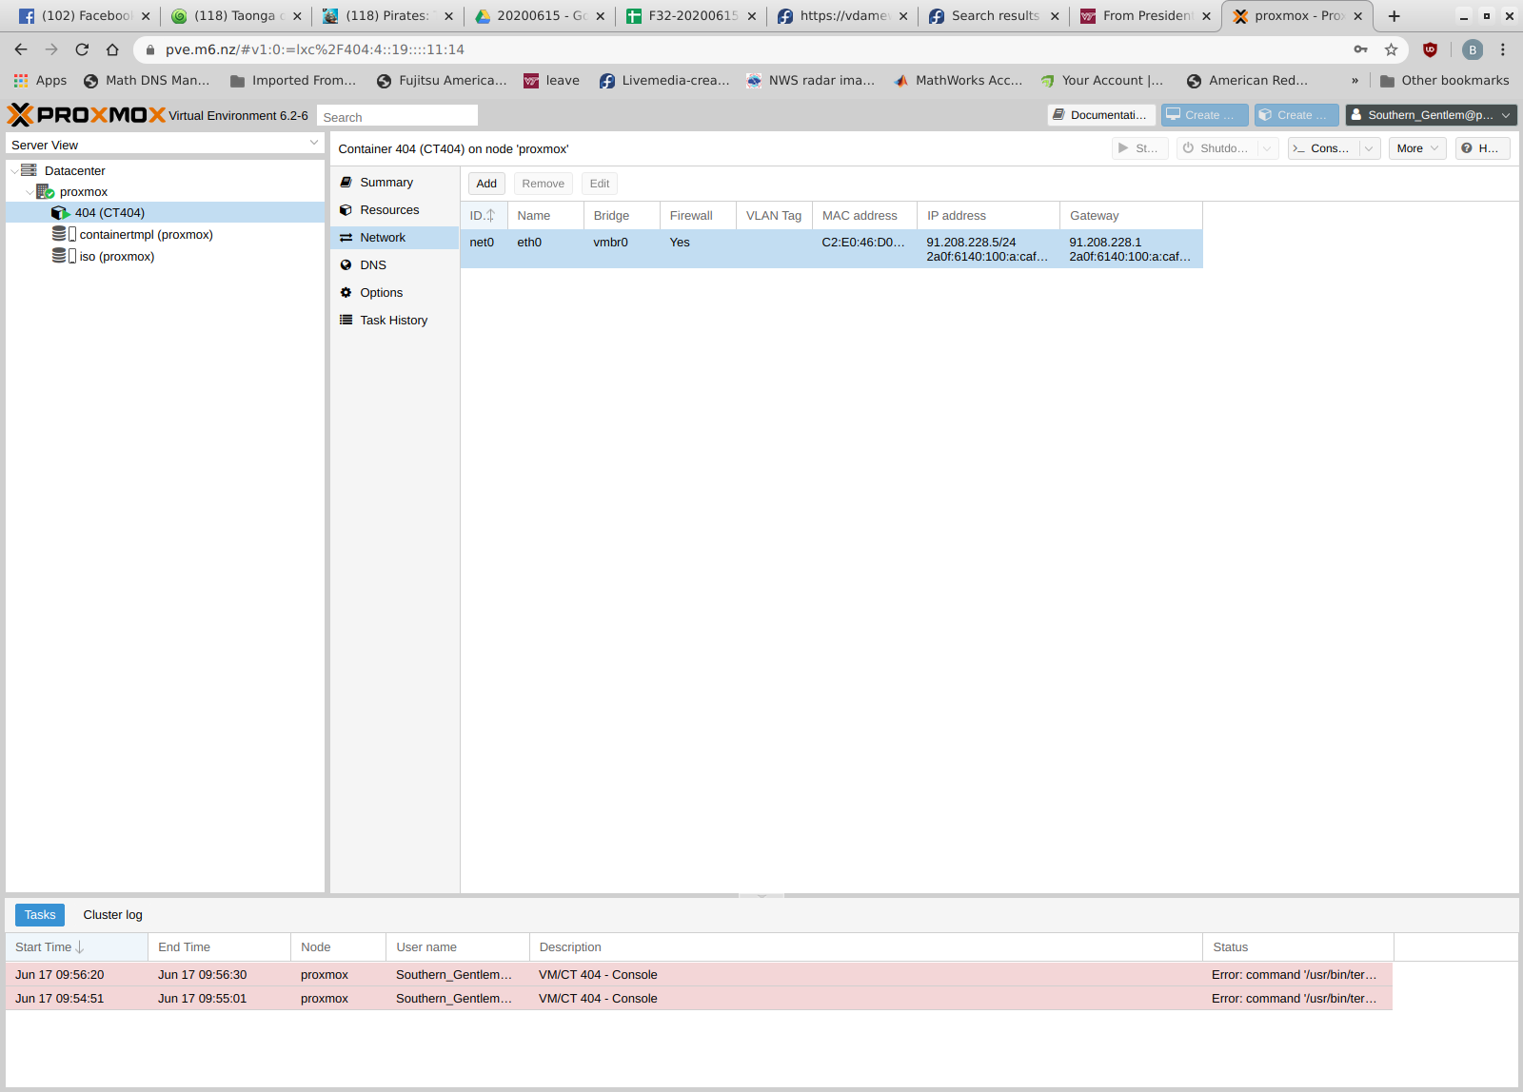Image resolution: width=1523 pixels, height=1092 pixels.
Task: Click the Datacenter server icon
Action: pos(29,170)
